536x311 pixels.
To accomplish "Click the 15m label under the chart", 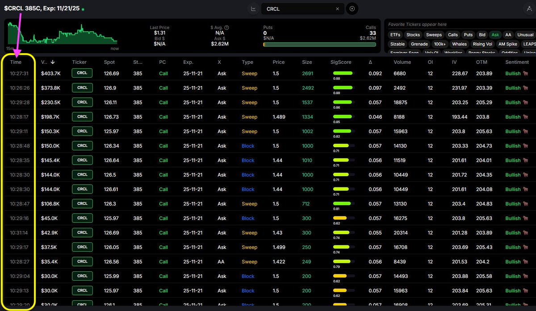I will pyautogui.click(x=9, y=48).
